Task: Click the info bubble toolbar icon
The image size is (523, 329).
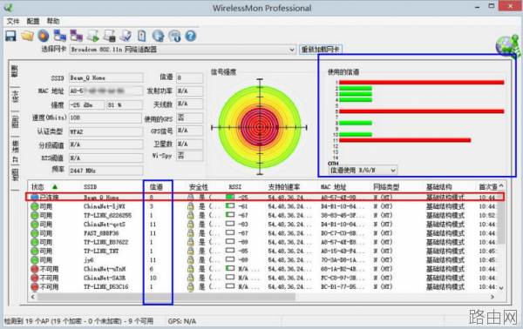Action: [175, 36]
